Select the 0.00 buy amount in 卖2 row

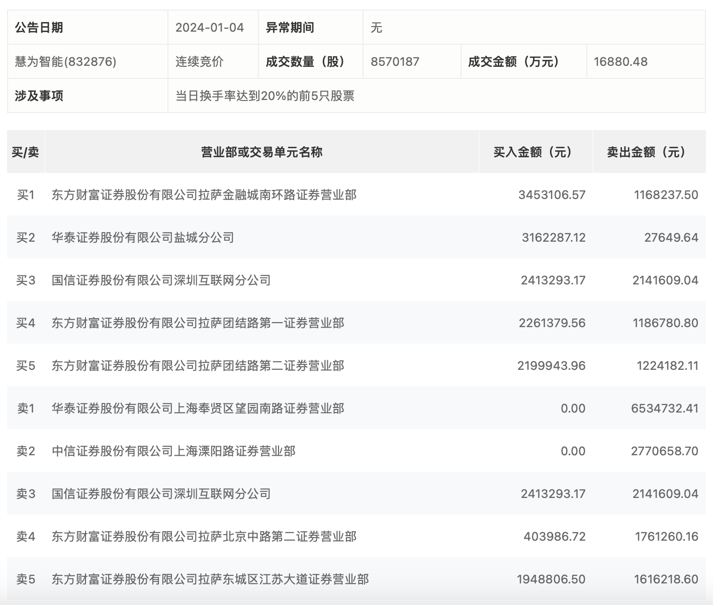pyautogui.click(x=573, y=451)
